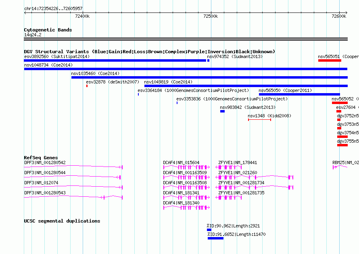This screenshot has width=359, height=254.
Task: Click the Cytogenetic Bands track title
Action: coord(48,30)
